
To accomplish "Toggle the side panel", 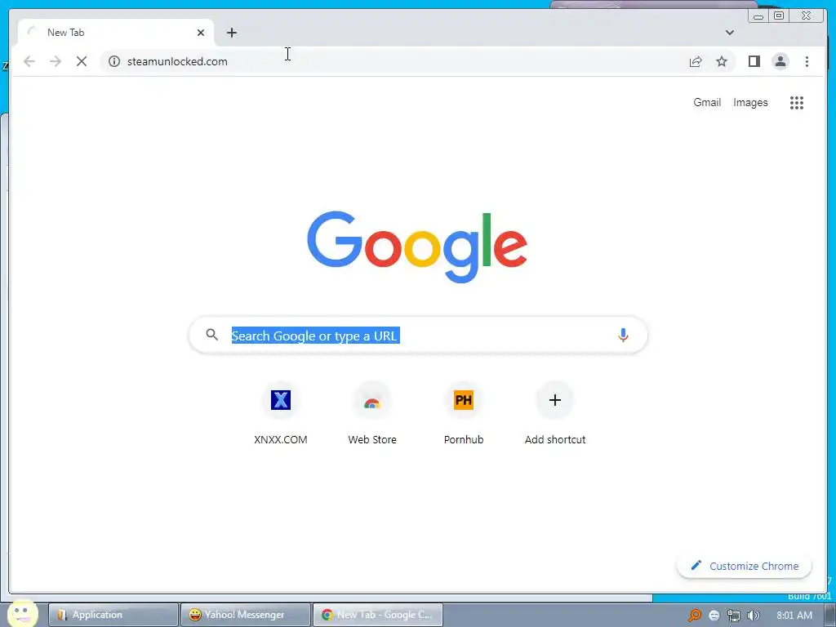I will pos(754,61).
